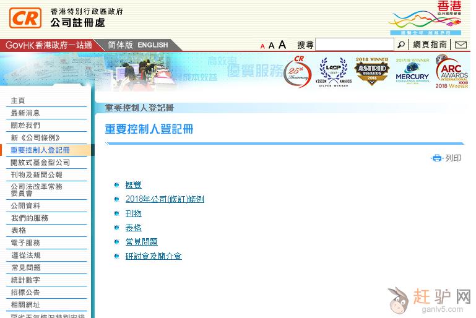Type in the search input box
The width and height of the screenshot is (476, 318).
tap(354, 45)
